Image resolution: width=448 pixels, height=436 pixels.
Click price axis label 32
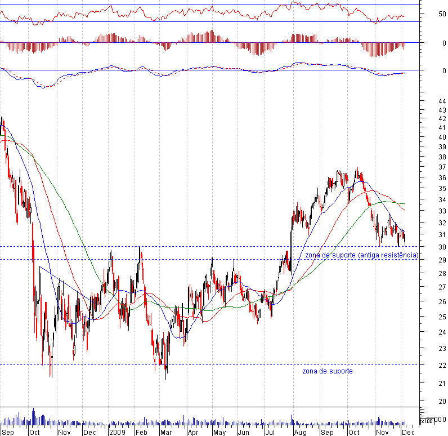442,223
